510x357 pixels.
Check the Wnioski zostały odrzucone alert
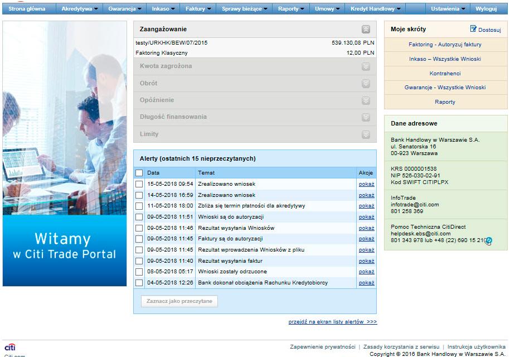[139, 272]
